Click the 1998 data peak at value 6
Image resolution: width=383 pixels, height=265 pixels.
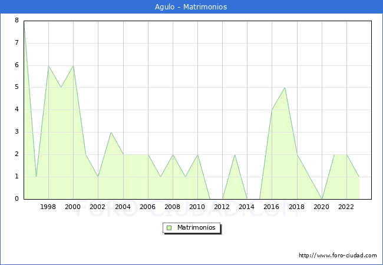pos(48,65)
